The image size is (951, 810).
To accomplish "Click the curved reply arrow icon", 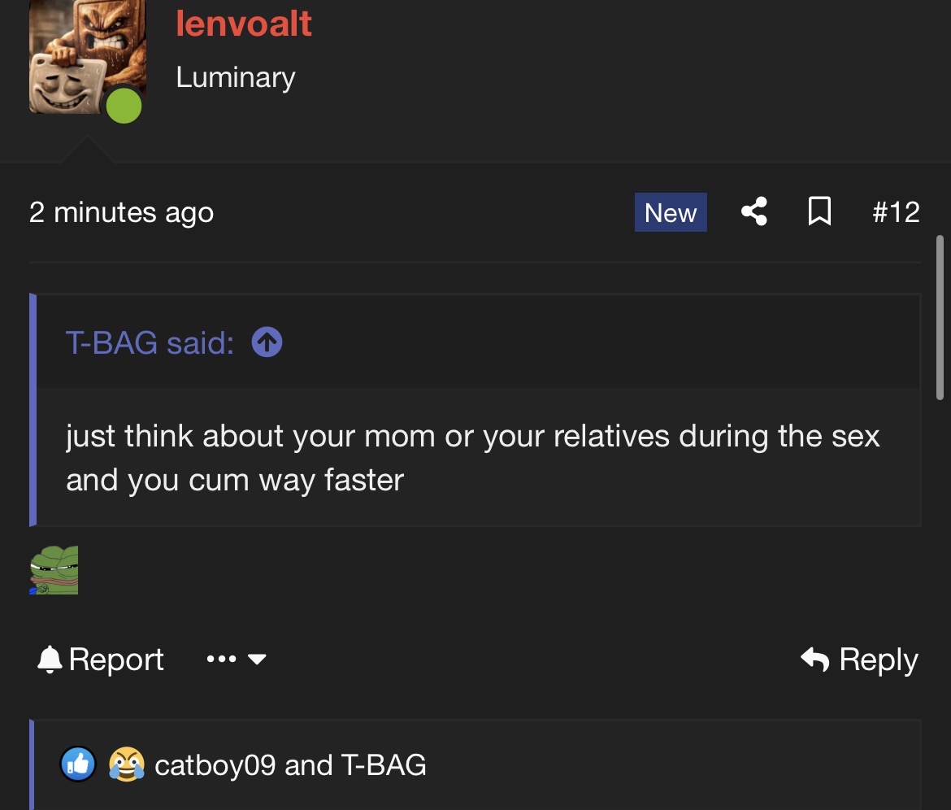I will coord(814,659).
